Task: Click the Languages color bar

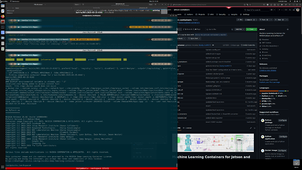Action: [274, 91]
